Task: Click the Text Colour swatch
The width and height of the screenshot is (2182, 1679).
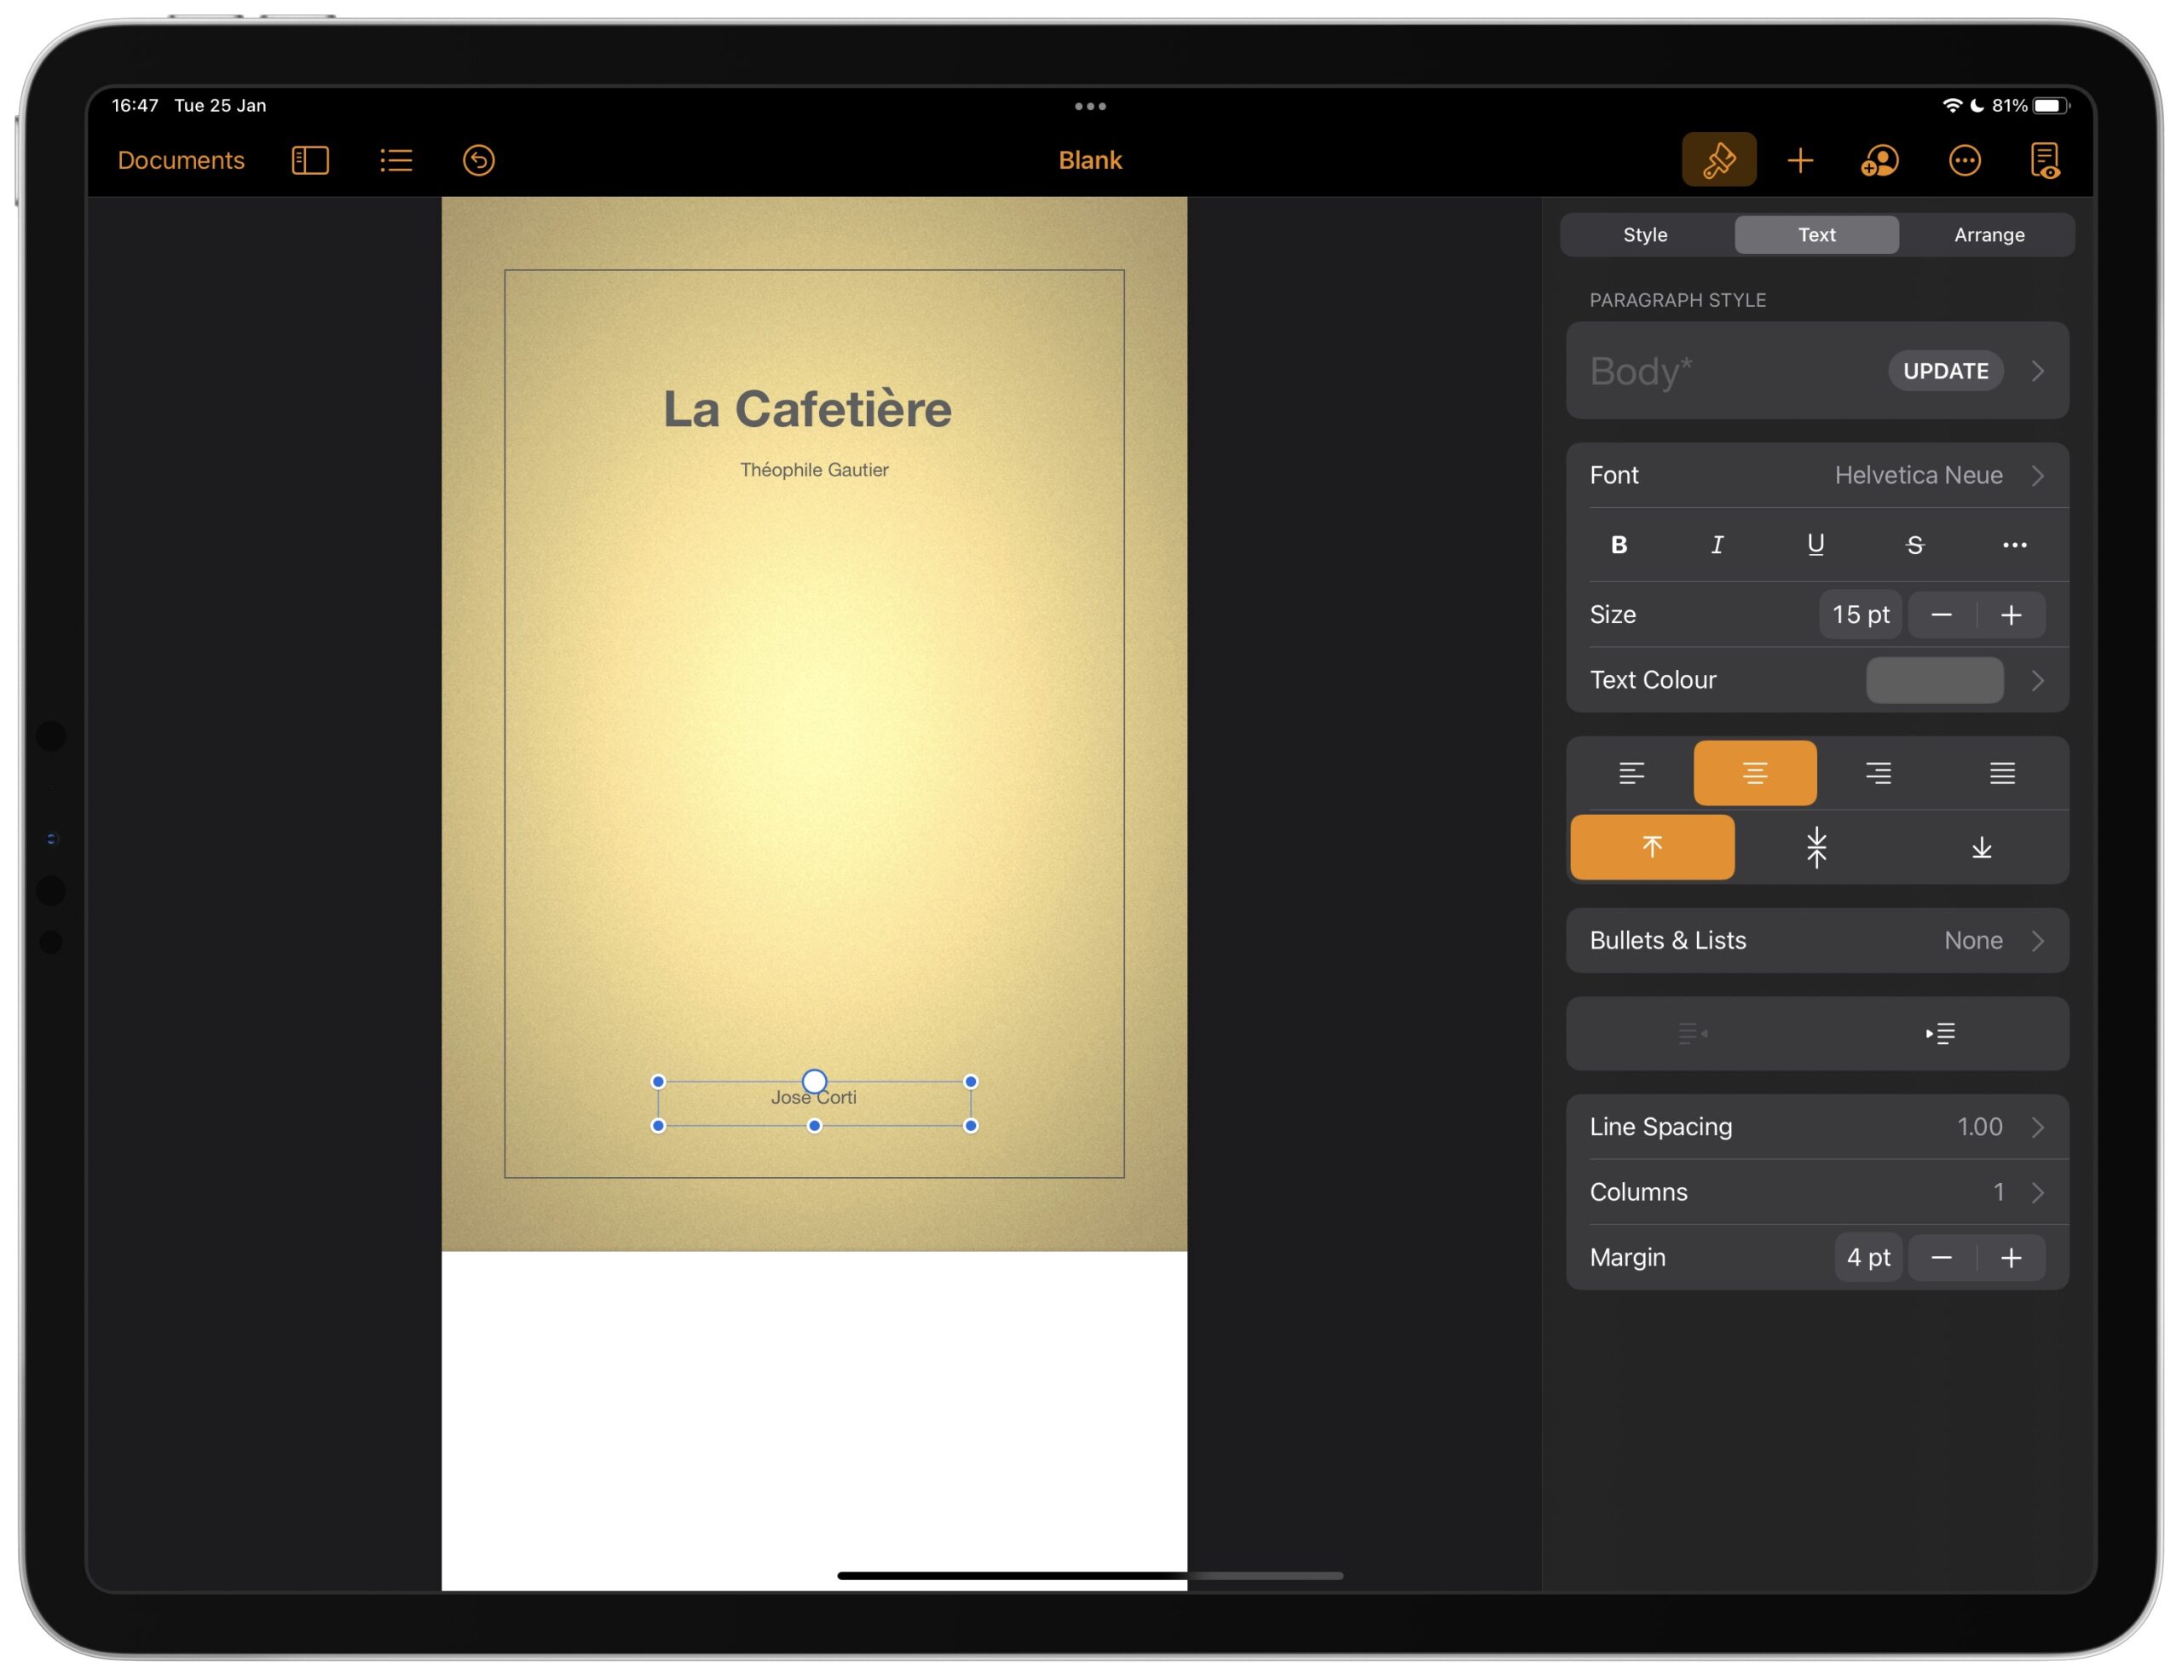Action: 1937,679
